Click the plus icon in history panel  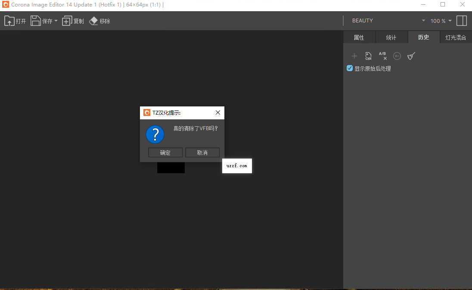(354, 56)
